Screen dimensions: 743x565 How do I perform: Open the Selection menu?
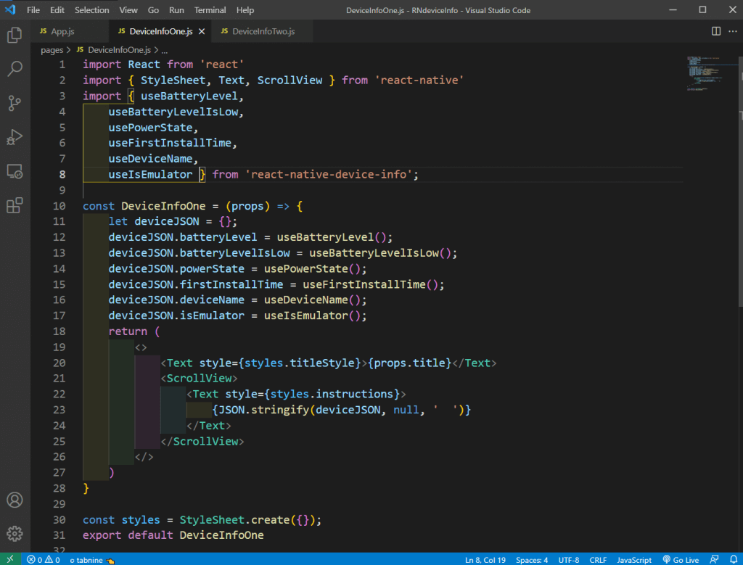91,10
